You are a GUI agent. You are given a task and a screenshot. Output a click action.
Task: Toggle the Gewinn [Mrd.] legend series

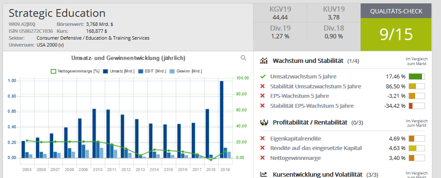[185, 71]
